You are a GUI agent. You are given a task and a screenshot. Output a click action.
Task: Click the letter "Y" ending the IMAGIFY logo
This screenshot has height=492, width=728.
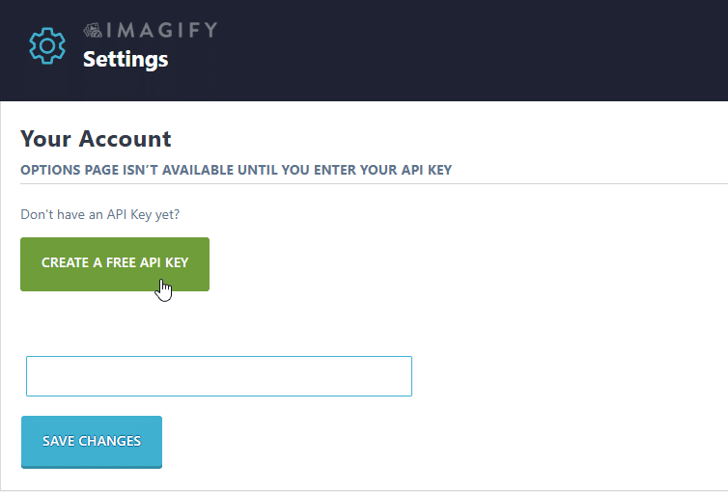click(x=210, y=30)
